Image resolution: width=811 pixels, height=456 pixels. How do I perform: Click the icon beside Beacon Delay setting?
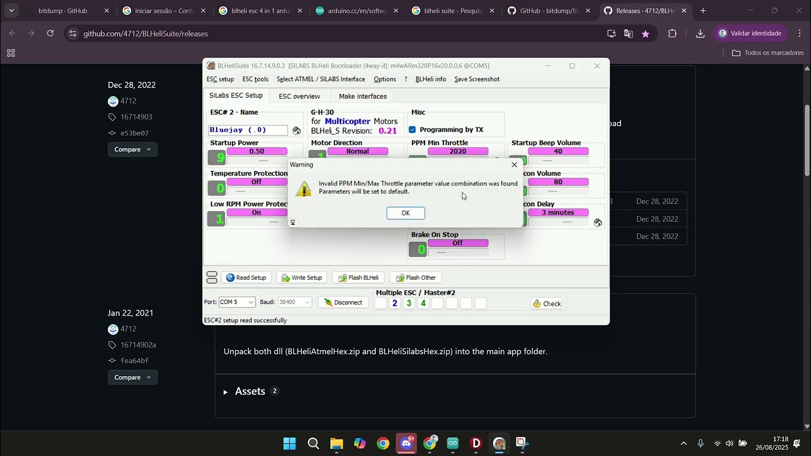[597, 222]
